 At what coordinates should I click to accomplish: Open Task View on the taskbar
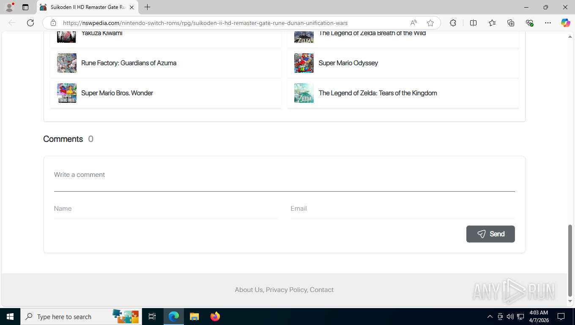(152, 317)
